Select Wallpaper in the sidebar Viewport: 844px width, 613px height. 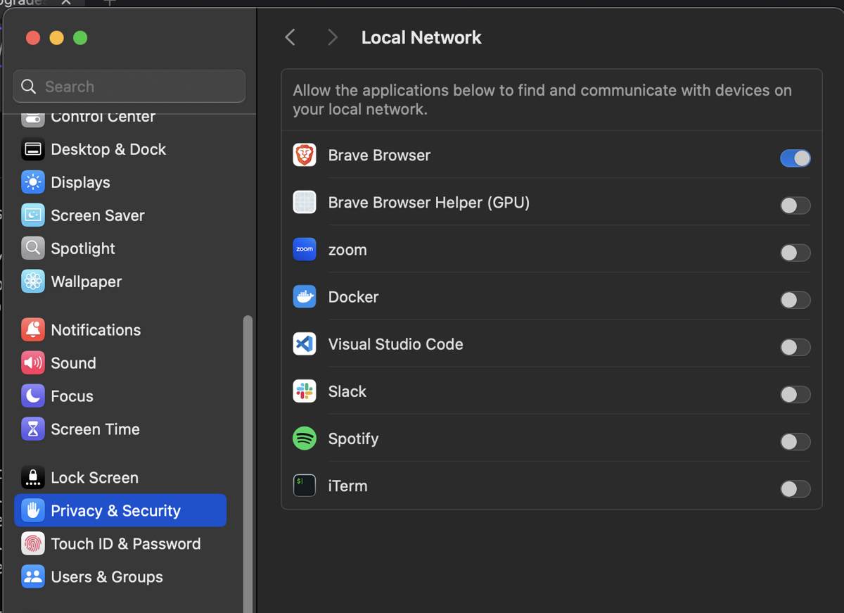120,282
